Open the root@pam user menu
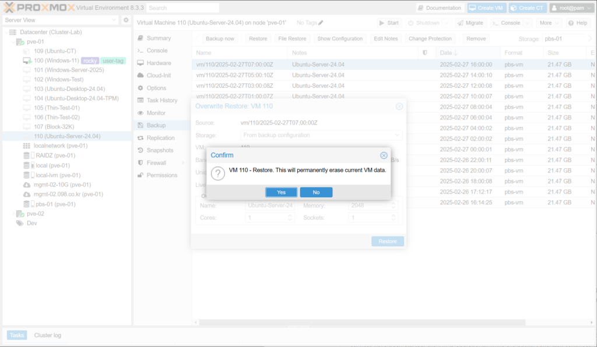Viewport: 597px width, 347px height. coord(571,8)
